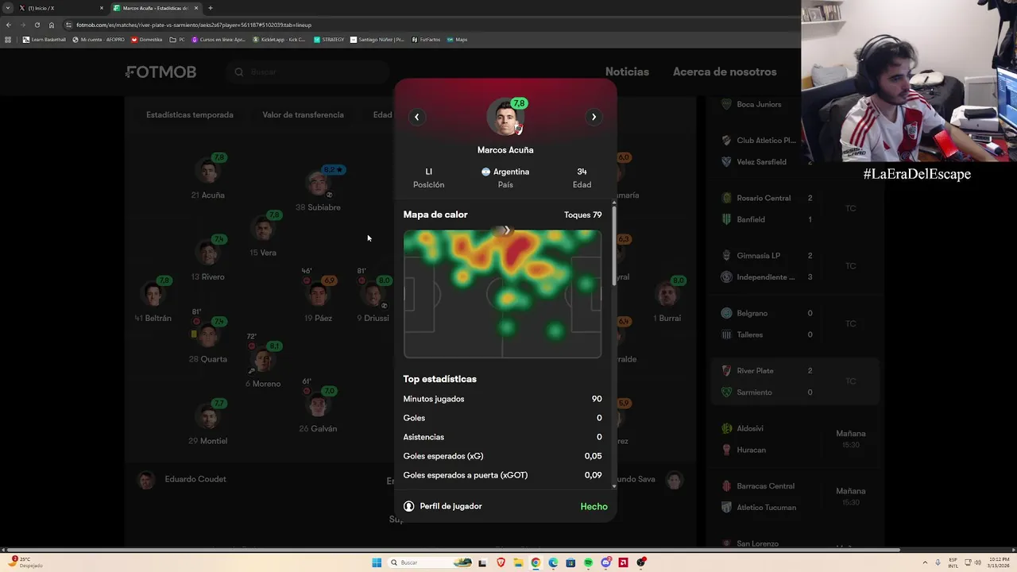
Task: Open Microsoft Edge from the taskbar
Action: coord(553,562)
